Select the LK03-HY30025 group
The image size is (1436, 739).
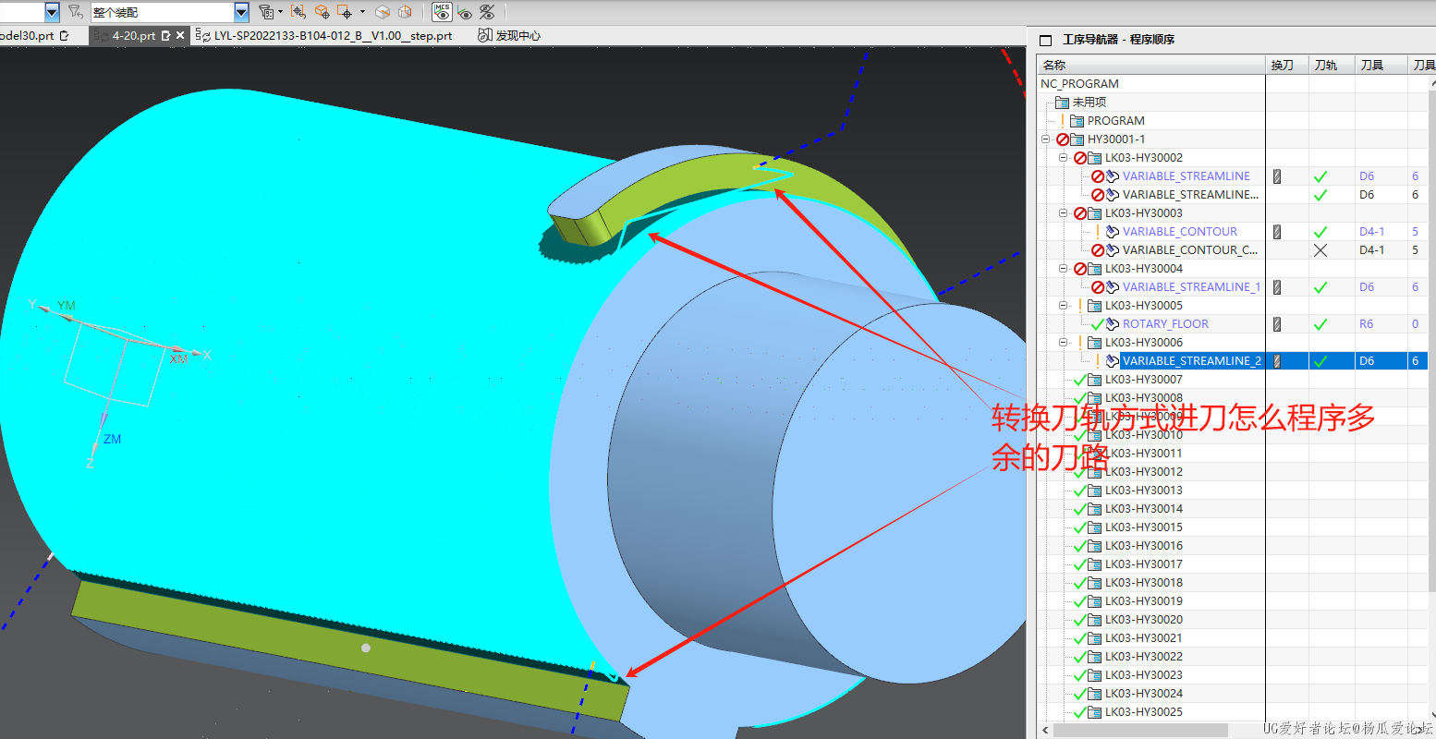[x=1143, y=712]
